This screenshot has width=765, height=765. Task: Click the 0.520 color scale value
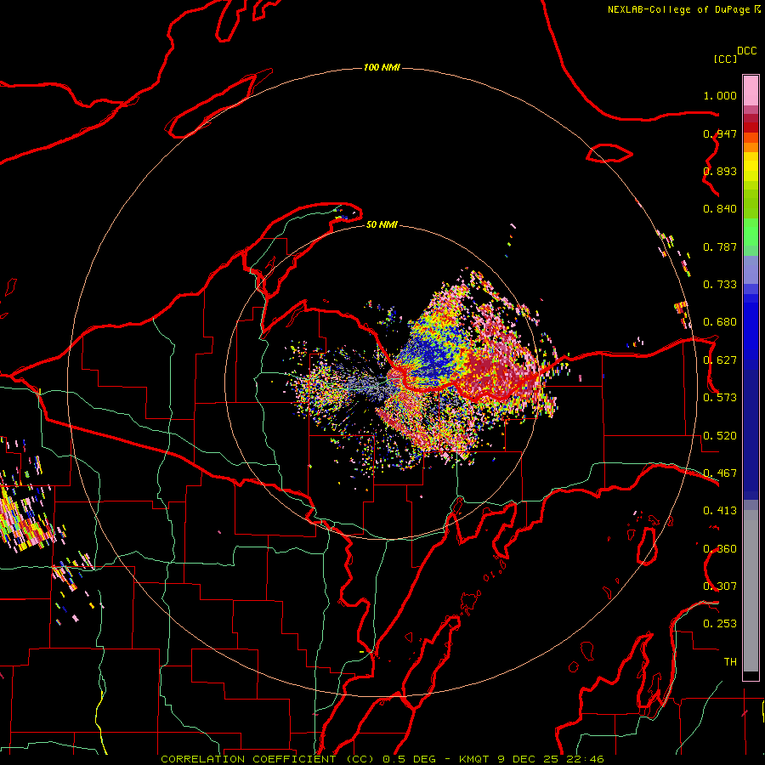tap(720, 436)
